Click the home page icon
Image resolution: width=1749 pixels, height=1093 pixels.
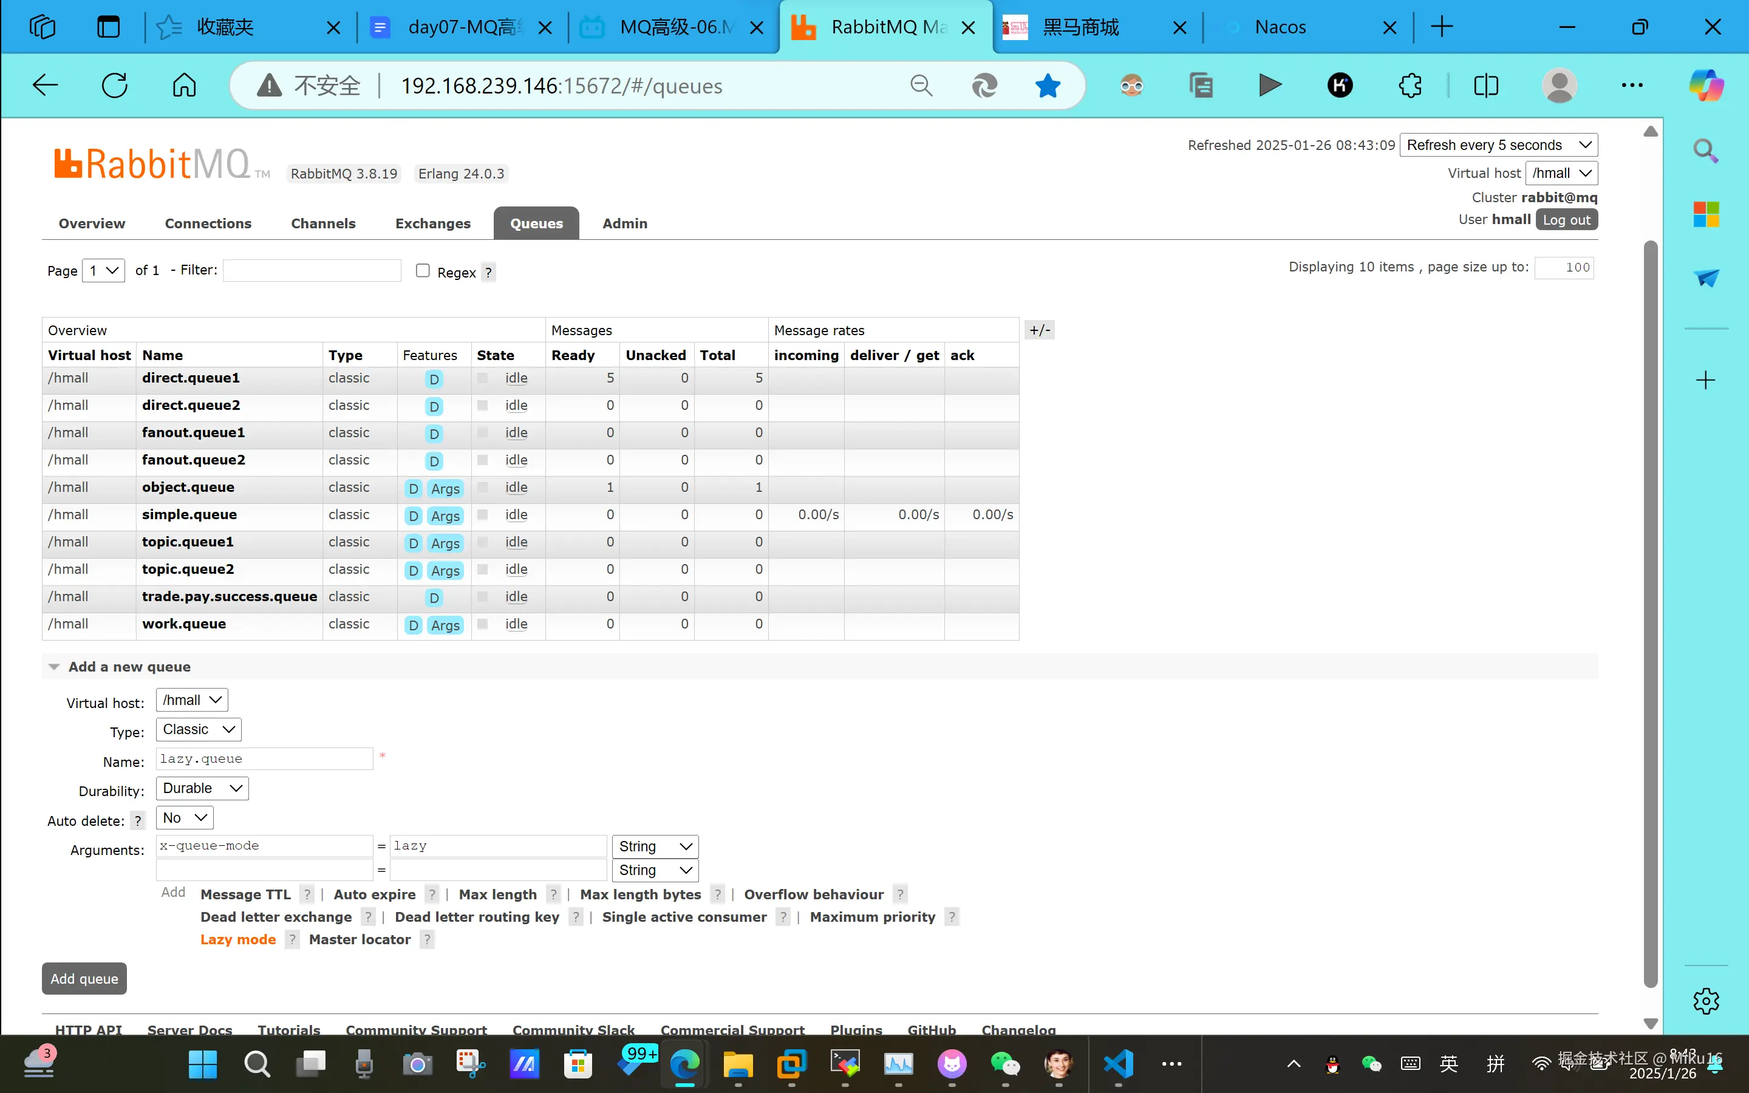click(184, 85)
